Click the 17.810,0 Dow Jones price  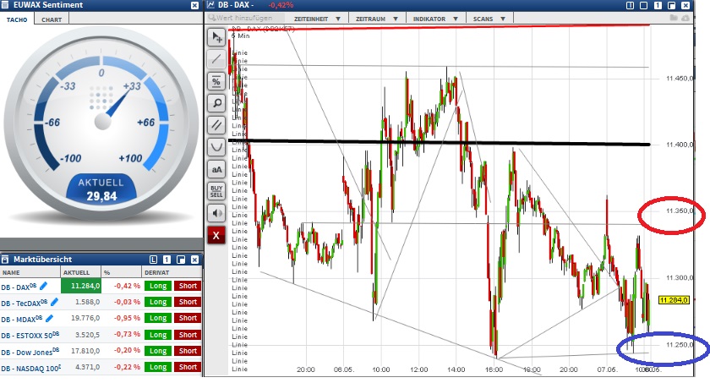point(85,351)
